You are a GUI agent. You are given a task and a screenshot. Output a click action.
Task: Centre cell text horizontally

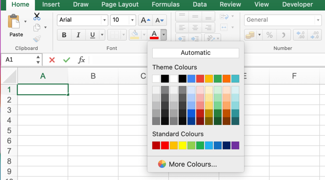(195, 27)
